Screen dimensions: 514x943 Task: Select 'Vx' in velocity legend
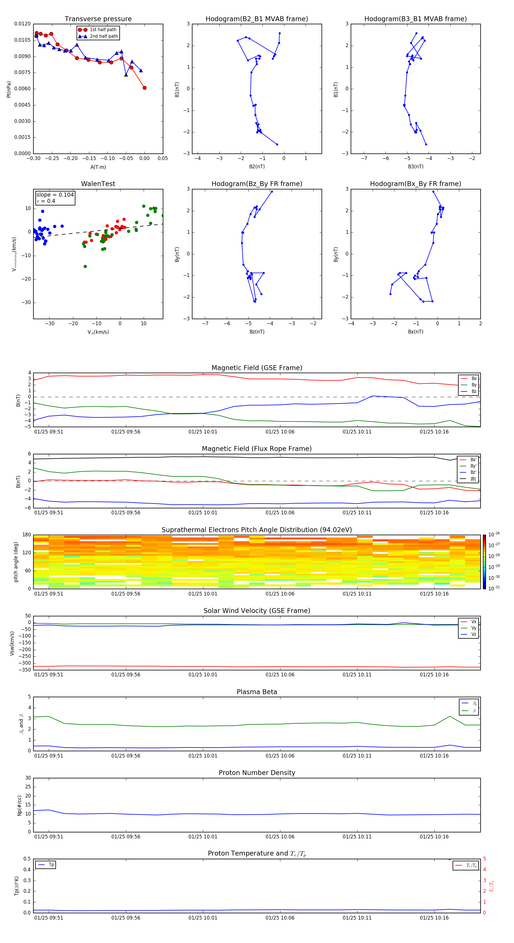469,622
